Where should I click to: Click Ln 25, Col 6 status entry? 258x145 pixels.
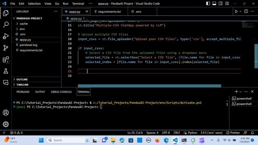tap(135, 133)
